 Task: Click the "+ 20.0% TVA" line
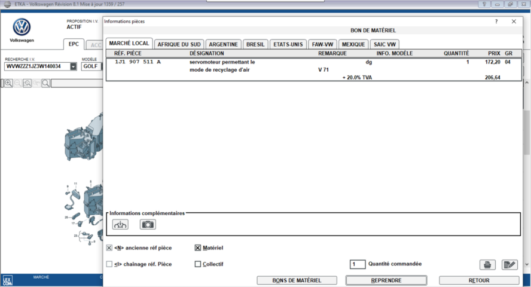click(x=357, y=78)
